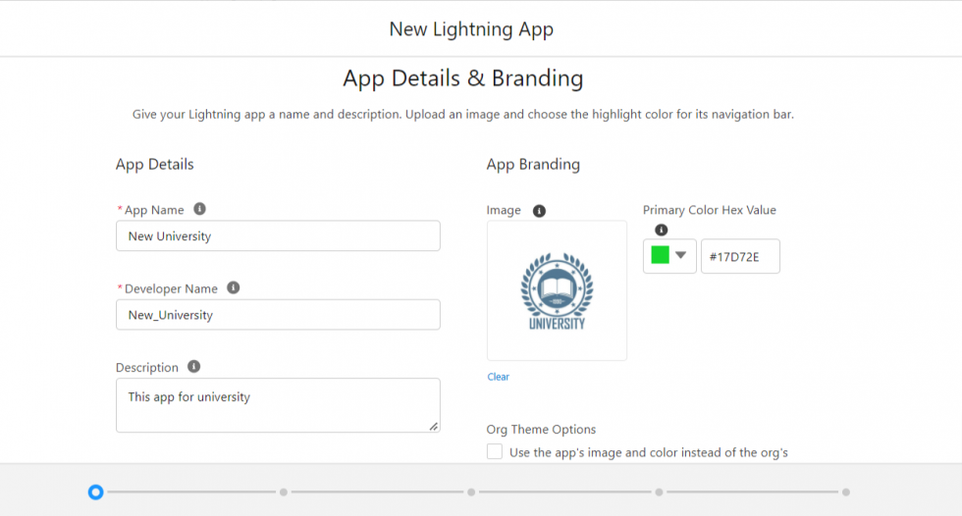Click the info icon beside Image label
962x516 pixels.
tap(539, 211)
